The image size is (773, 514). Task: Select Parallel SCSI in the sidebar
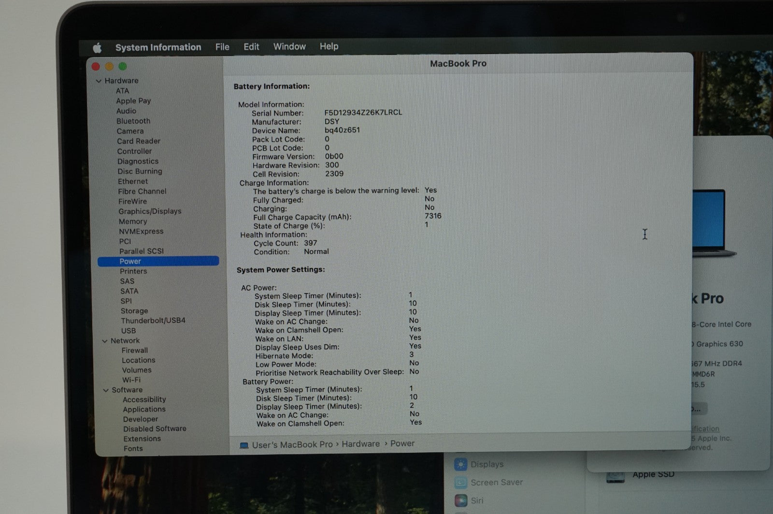tap(142, 251)
